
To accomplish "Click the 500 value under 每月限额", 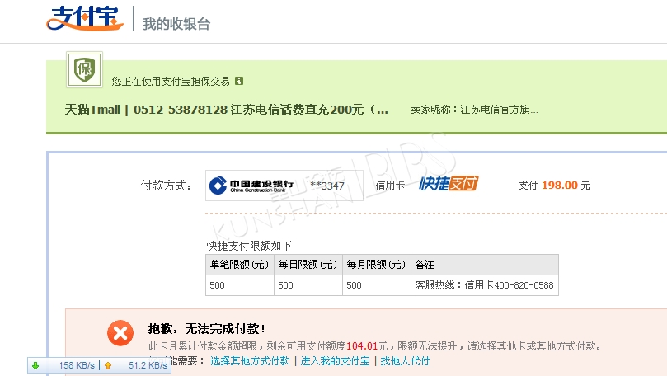I will [354, 285].
